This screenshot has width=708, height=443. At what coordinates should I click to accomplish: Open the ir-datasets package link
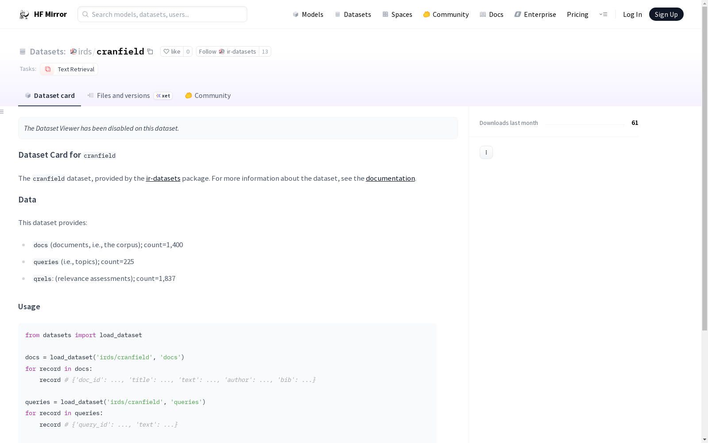(163, 178)
